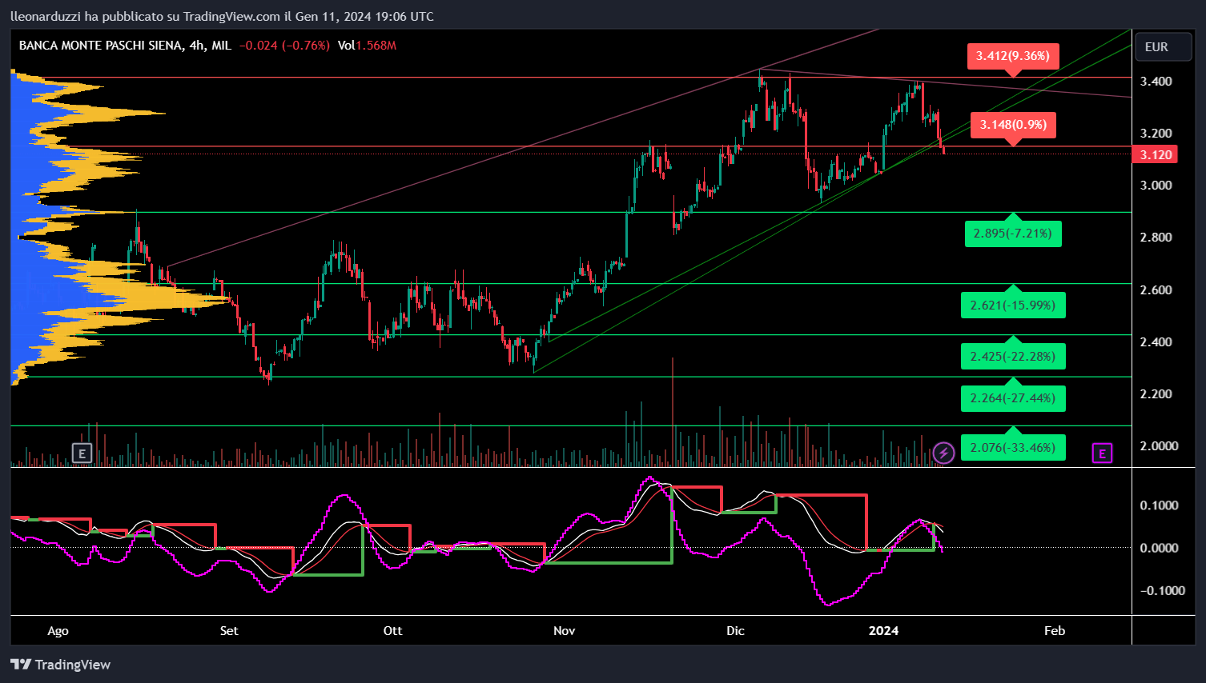Click the Feb label on time axis
This screenshot has height=683, width=1206.
pos(1055,630)
